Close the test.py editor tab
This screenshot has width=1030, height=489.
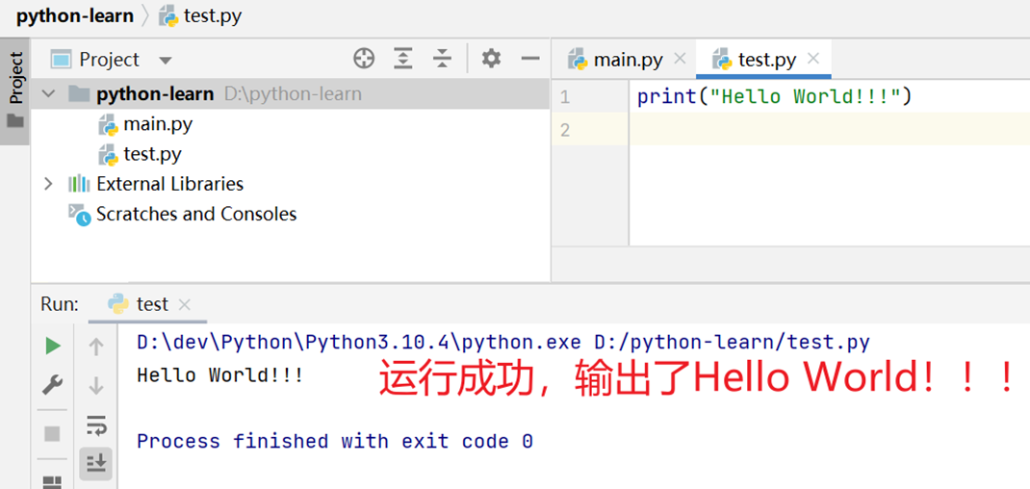tap(813, 59)
